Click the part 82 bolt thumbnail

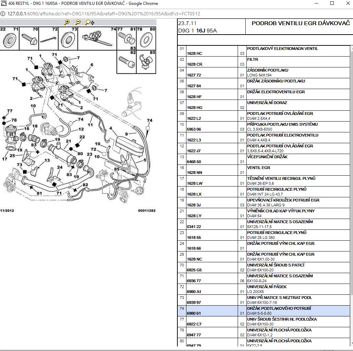[x=126, y=62]
